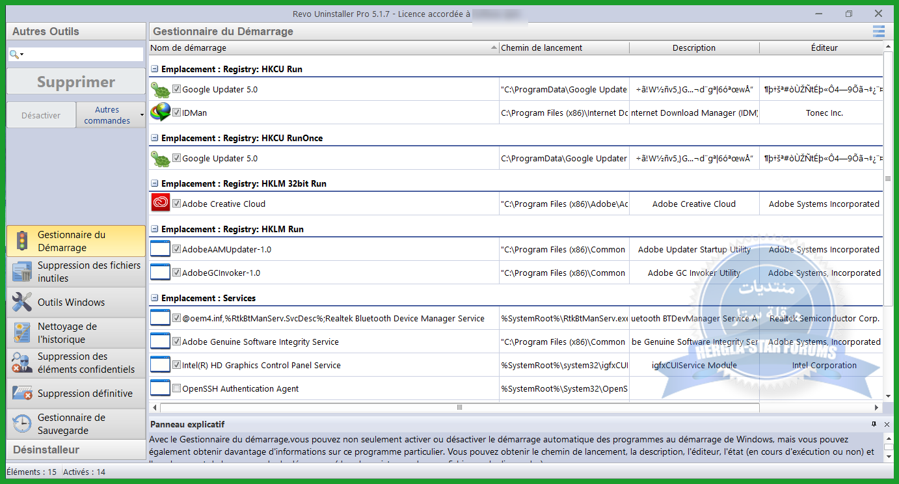Sort by the Chemin de lancement column
Screen dimensions: 899x484
point(564,47)
